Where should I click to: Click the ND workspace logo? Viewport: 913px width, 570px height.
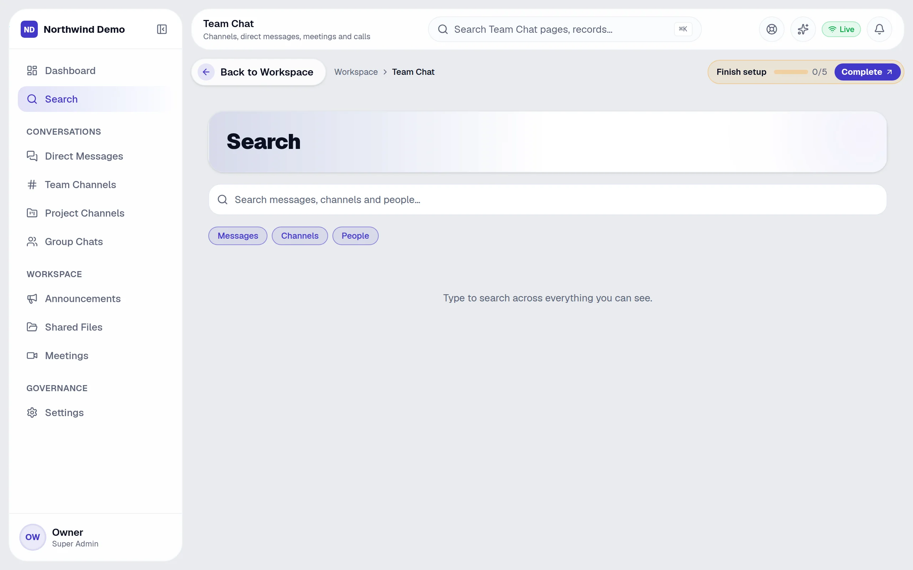[29, 30]
